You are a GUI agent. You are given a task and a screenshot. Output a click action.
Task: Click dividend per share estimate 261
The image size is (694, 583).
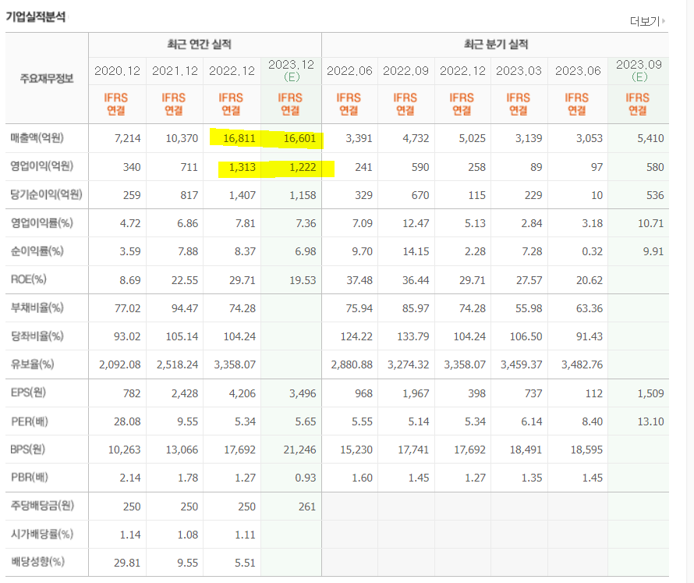click(306, 507)
